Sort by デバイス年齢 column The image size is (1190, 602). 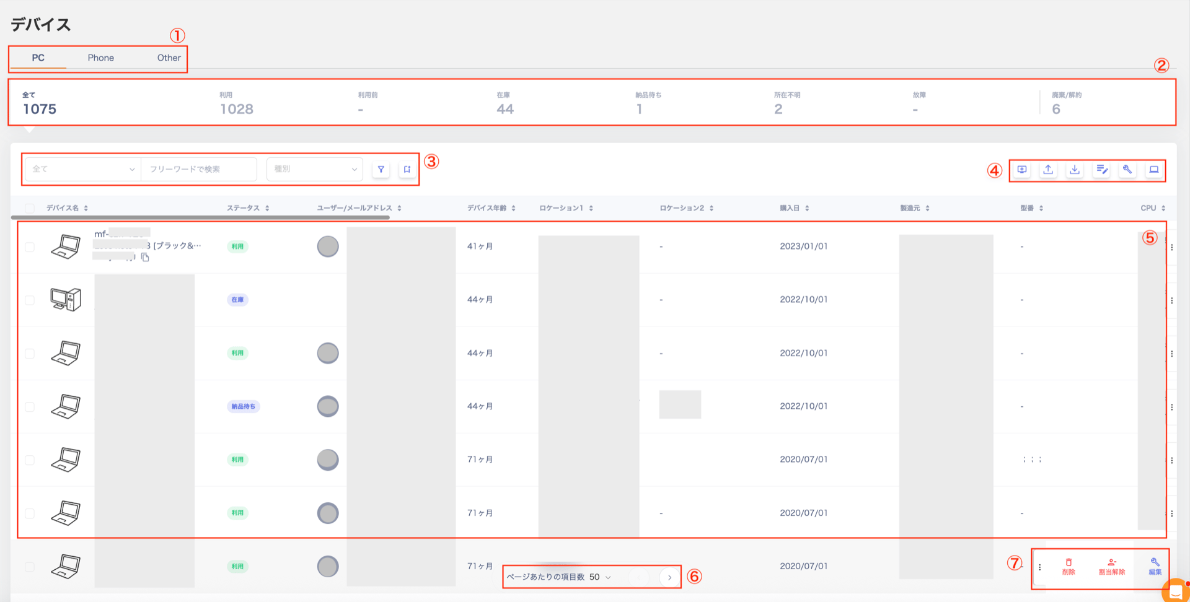[x=514, y=208]
